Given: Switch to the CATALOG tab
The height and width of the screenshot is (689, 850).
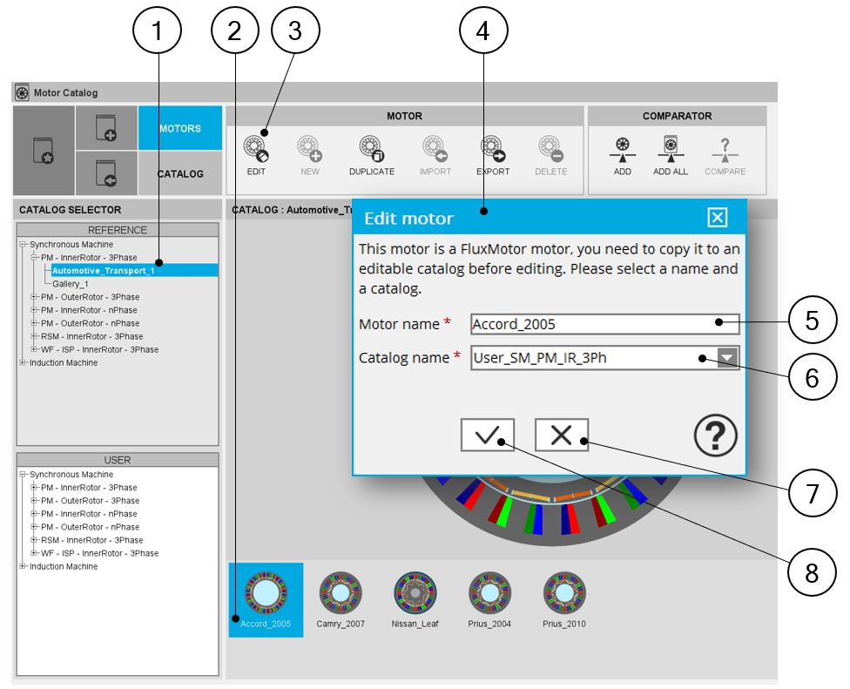Looking at the screenshot, I should [x=179, y=173].
